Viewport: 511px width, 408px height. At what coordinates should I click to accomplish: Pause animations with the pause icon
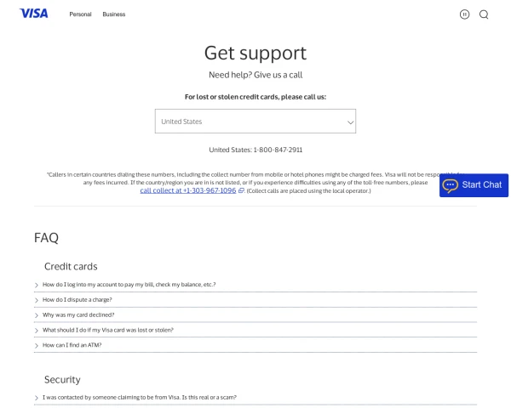464,14
